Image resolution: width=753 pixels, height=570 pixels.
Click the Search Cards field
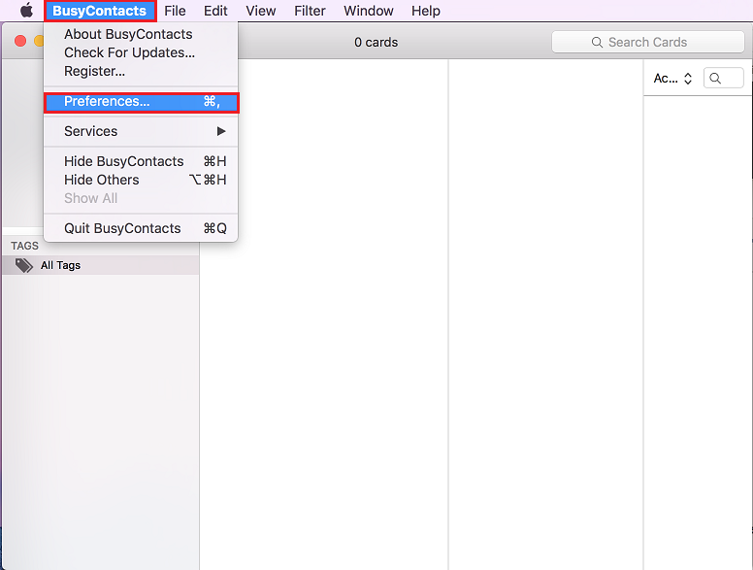(x=647, y=42)
